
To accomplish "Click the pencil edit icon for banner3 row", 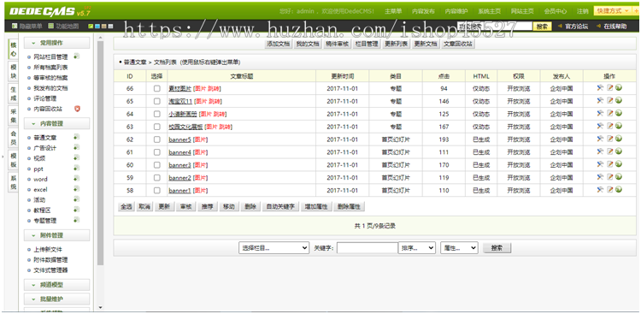I will pyautogui.click(x=610, y=164).
